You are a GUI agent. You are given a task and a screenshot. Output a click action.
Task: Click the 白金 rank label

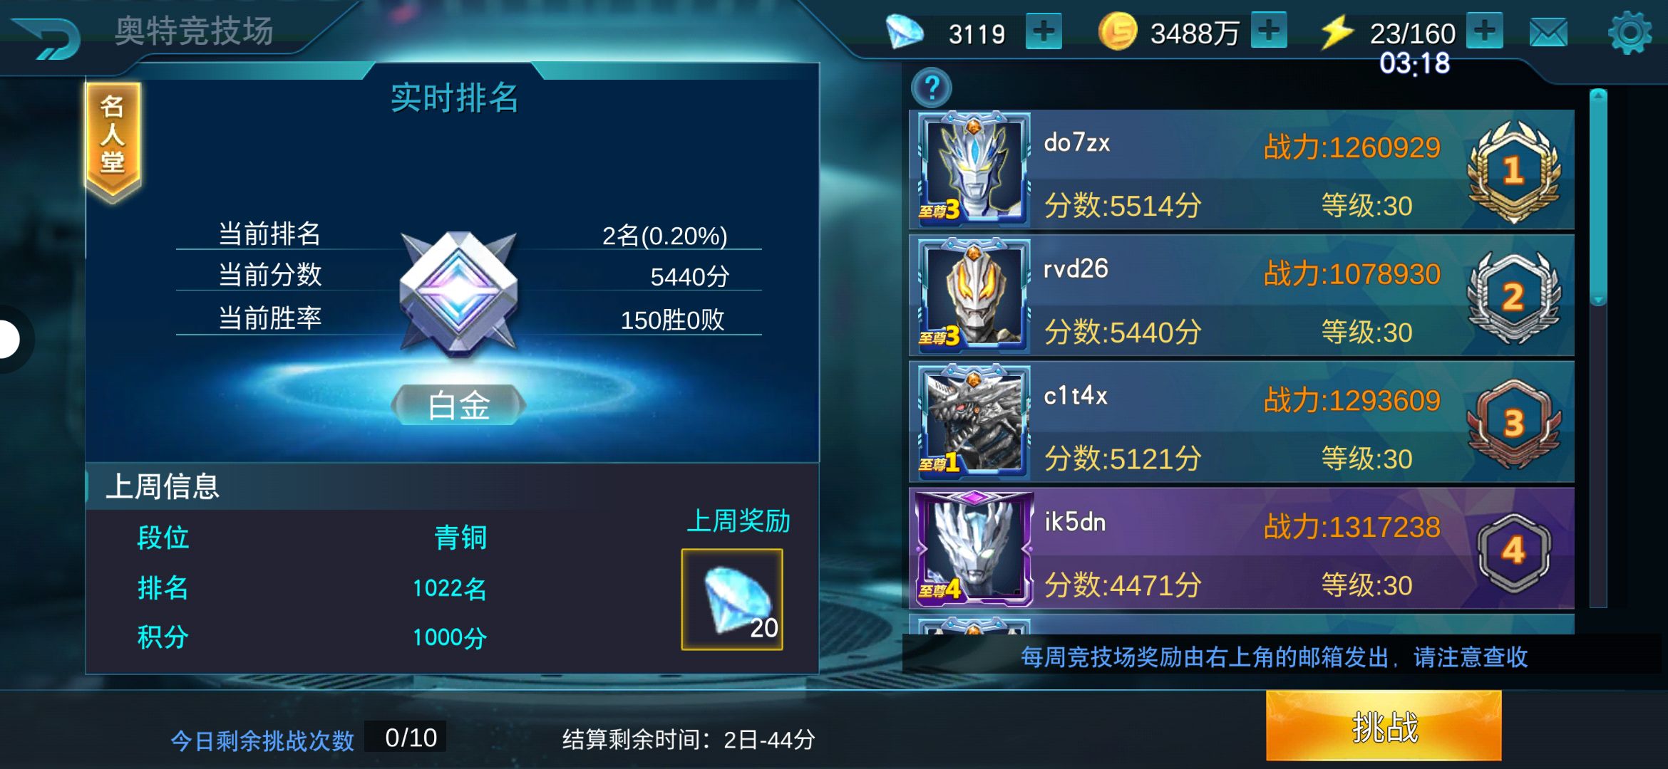pos(458,405)
